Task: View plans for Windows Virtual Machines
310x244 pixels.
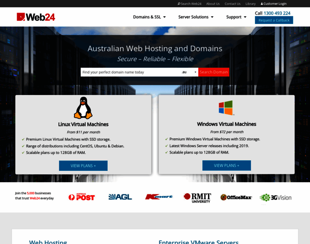Action: [x=226, y=166]
